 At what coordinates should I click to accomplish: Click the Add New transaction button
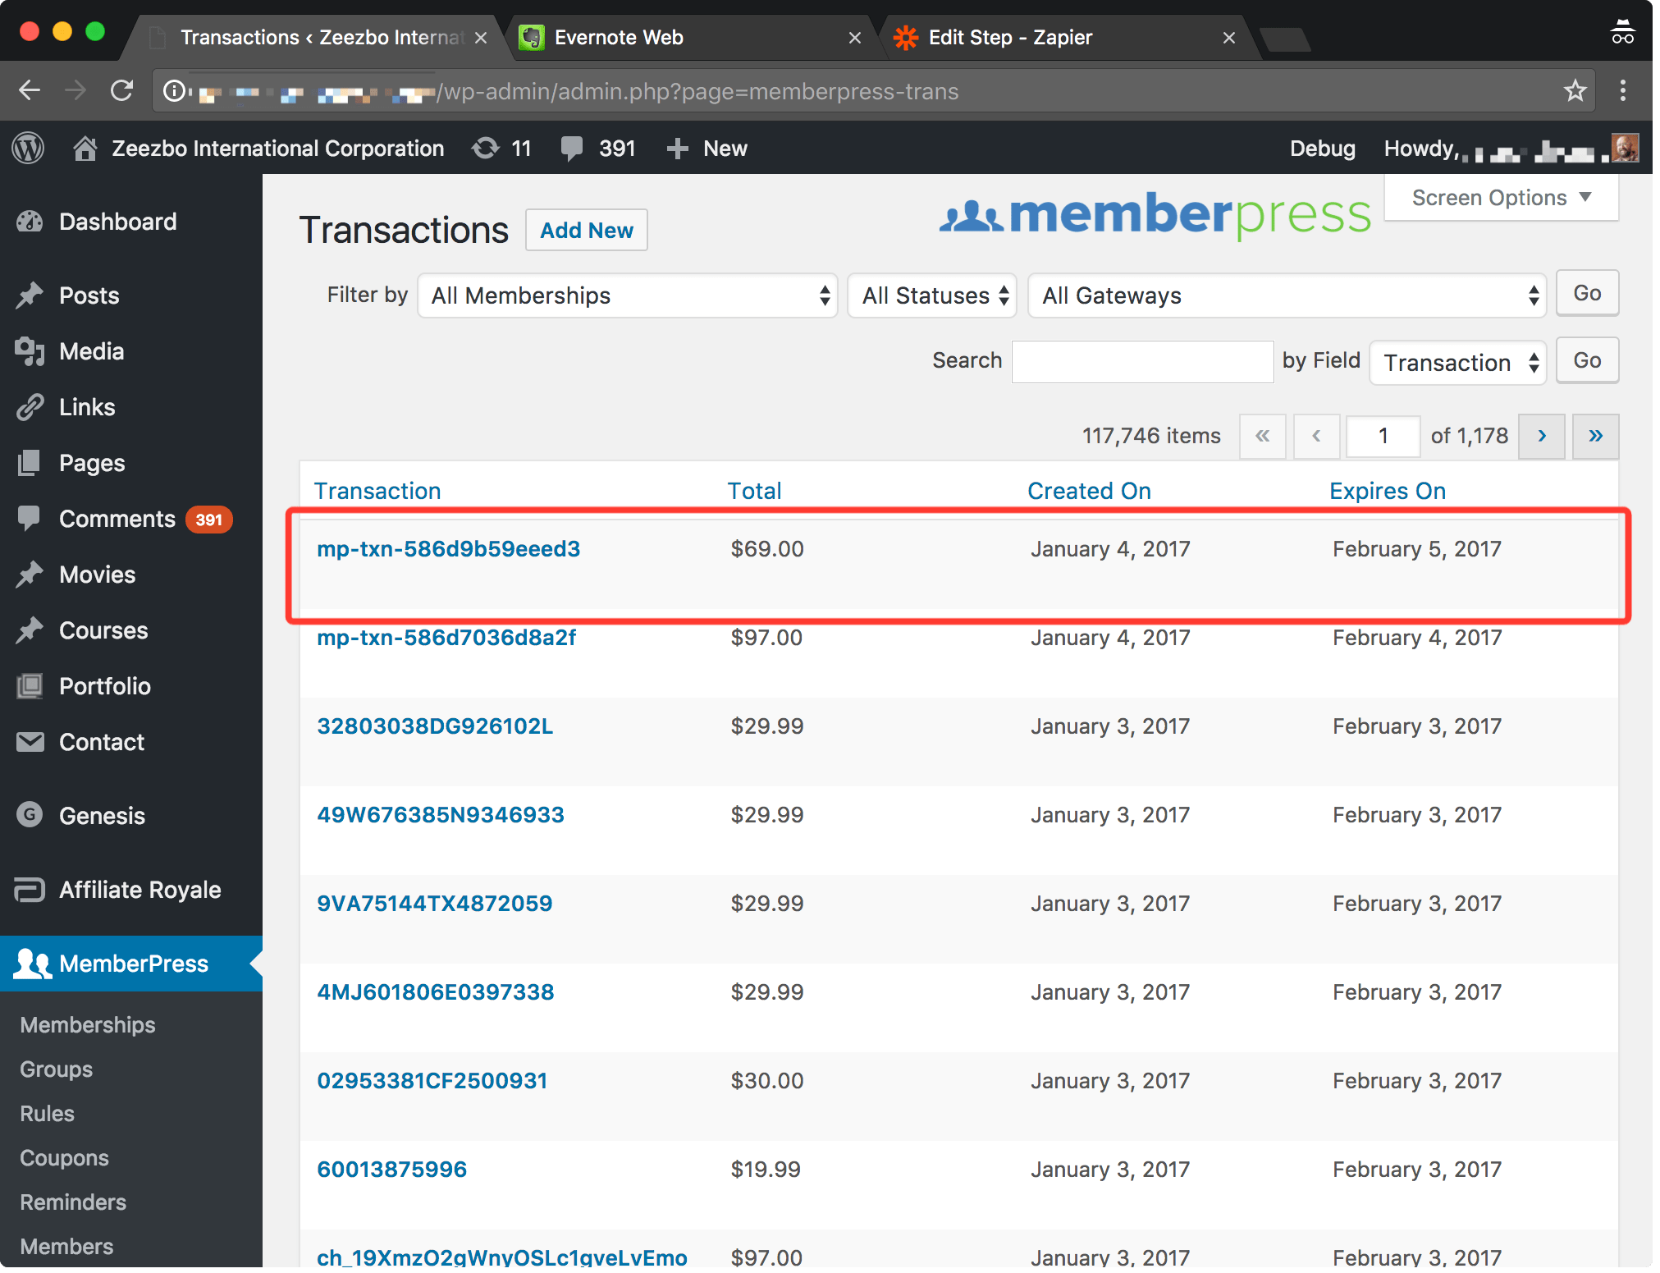(x=587, y=231)
